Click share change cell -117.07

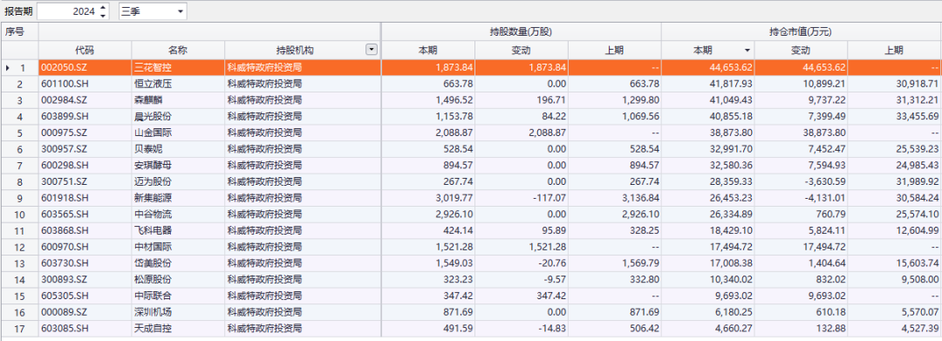pyautogui.click(x=522, y=198)
